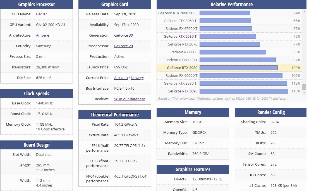Click the 100% performance bar for RTX 3080
Viewport: 309px width, 191px height.
[239, 68]
